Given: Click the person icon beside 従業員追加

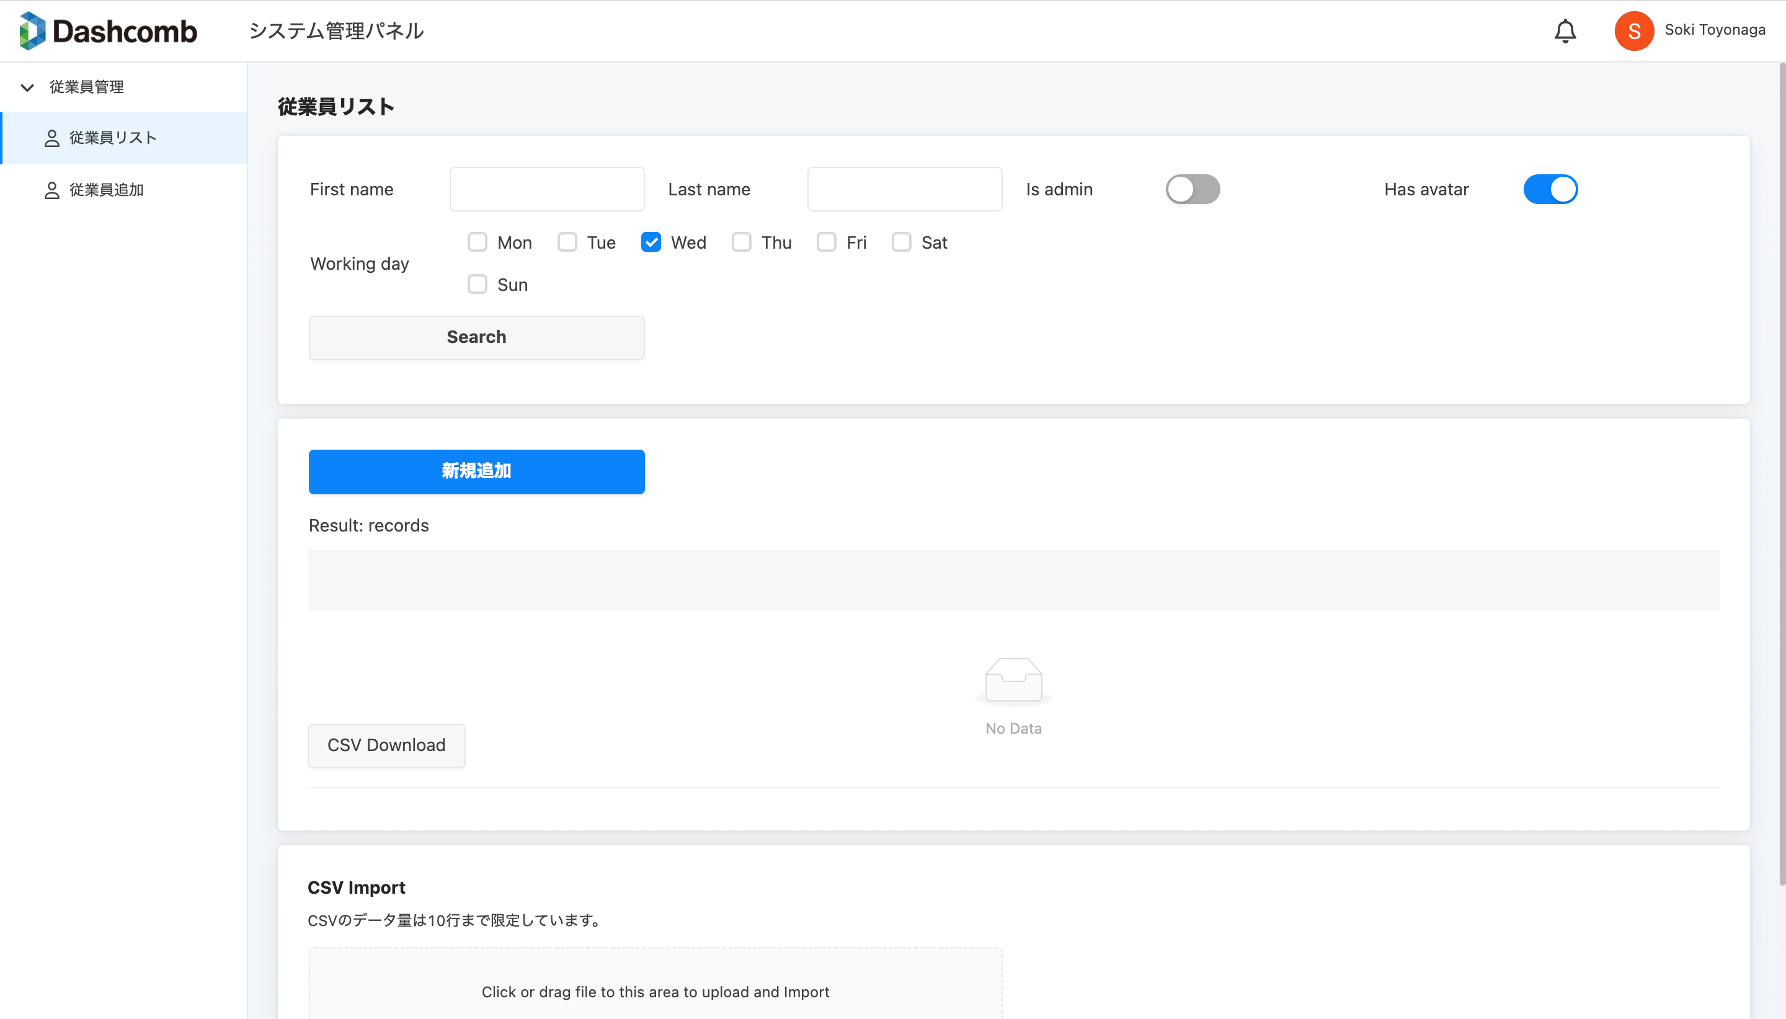Looking at the screenshot, I should click(51, 190).
